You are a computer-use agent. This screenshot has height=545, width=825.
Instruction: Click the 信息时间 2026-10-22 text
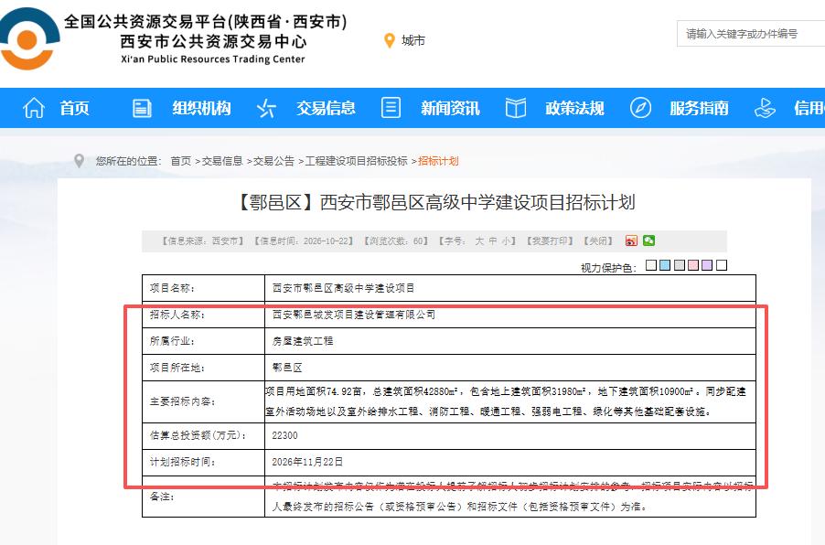304,240
